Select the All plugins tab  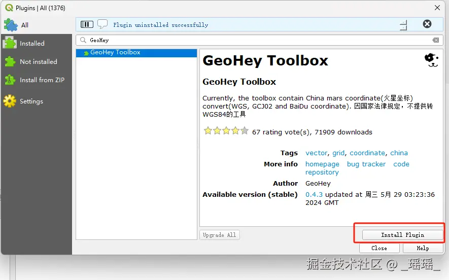(x=37, y=25)
